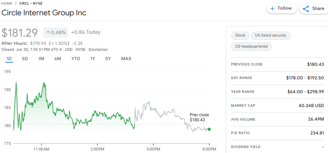Click the up arrow in the 0.48% badge
The image size is (328, 153).
[48, 33]
